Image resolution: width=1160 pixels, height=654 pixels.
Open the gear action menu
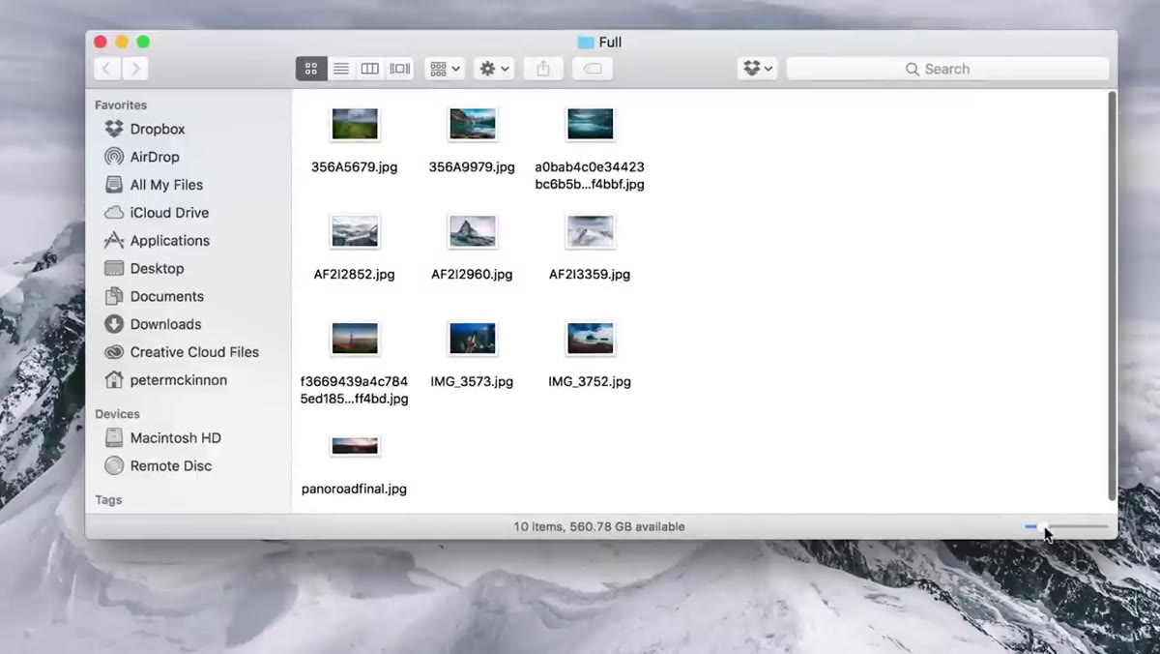pos(494,69)
